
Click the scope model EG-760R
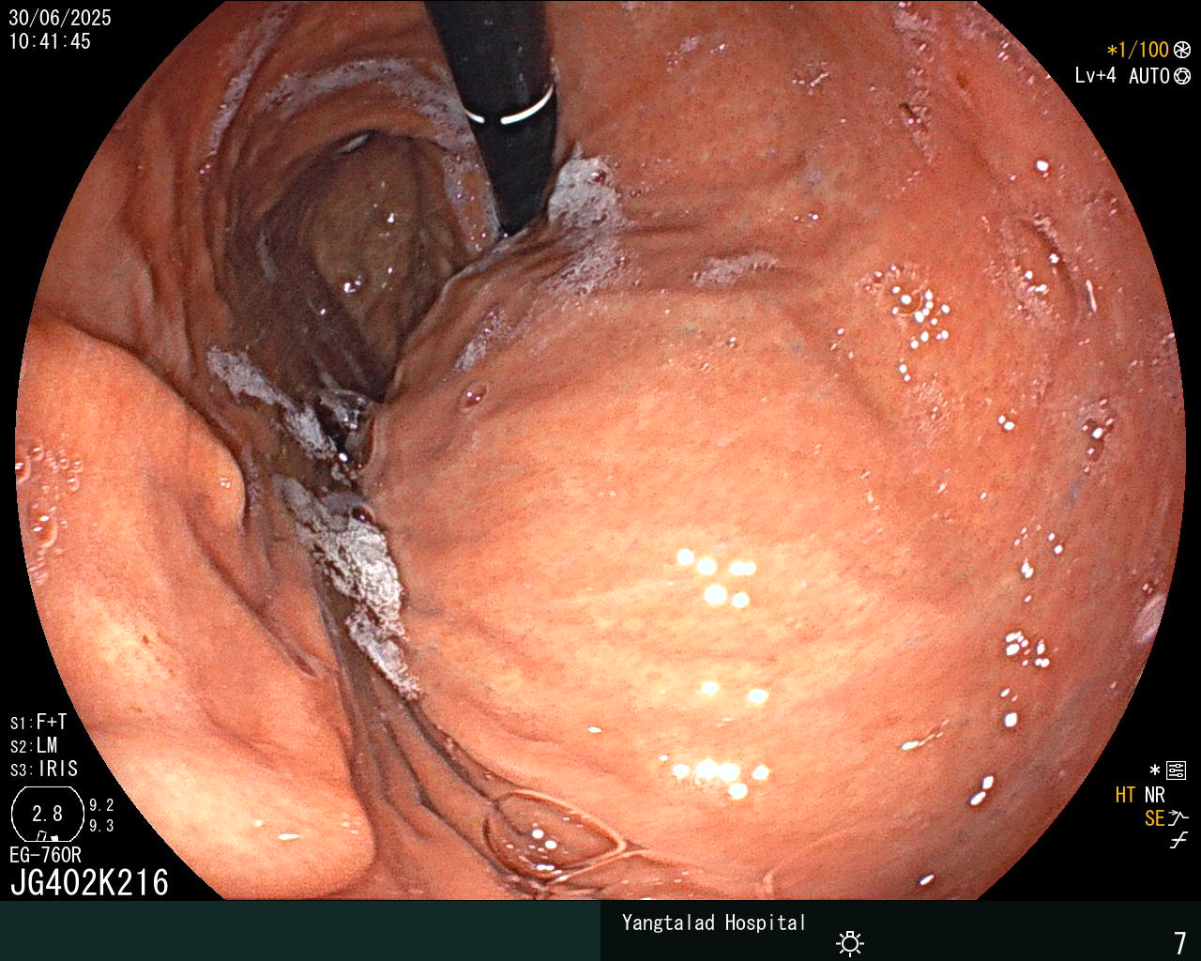click(x=45, y=855)
